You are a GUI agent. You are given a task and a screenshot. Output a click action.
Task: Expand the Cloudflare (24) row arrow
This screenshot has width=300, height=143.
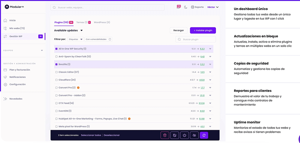click(210, 80)
